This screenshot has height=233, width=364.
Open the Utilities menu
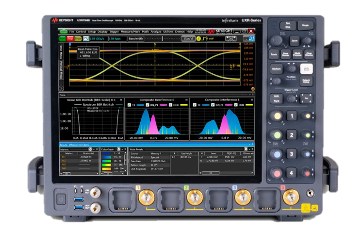click(168, 32)
